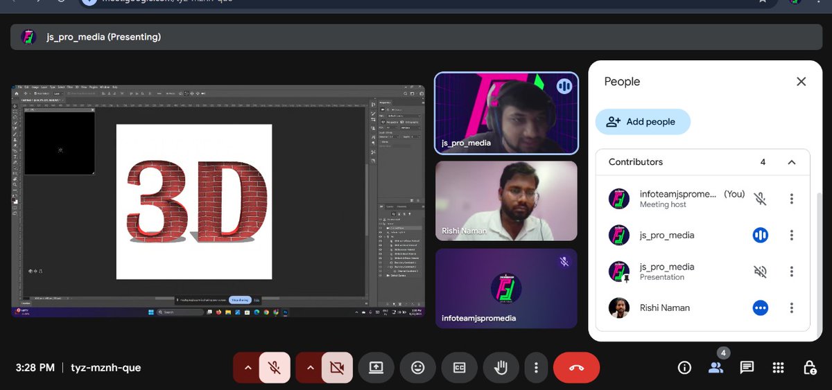Open more actions for infoteamjspromedia (You)
The height and width of the screenshot is (390, 832).
click(x=791, y=199)
